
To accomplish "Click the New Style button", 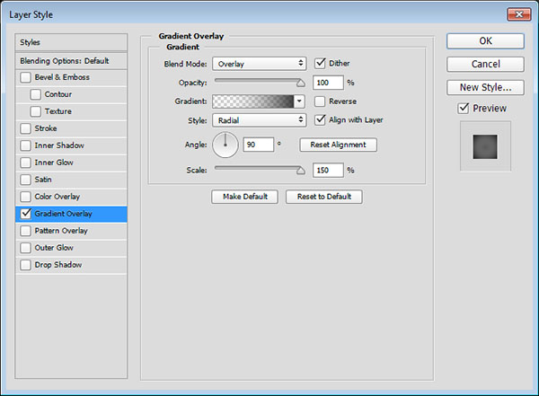I will coord(485,87).
